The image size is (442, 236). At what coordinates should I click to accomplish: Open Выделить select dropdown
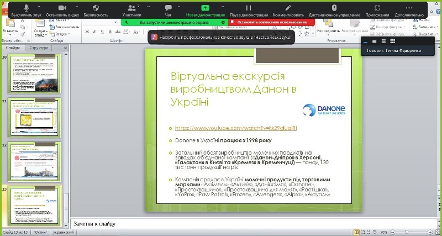(424, 34)
